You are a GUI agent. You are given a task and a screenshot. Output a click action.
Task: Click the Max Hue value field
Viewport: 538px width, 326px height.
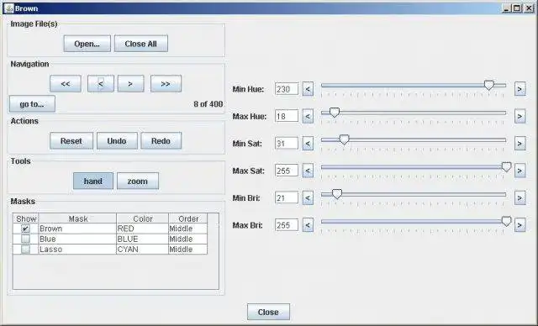tap(287, 116)
